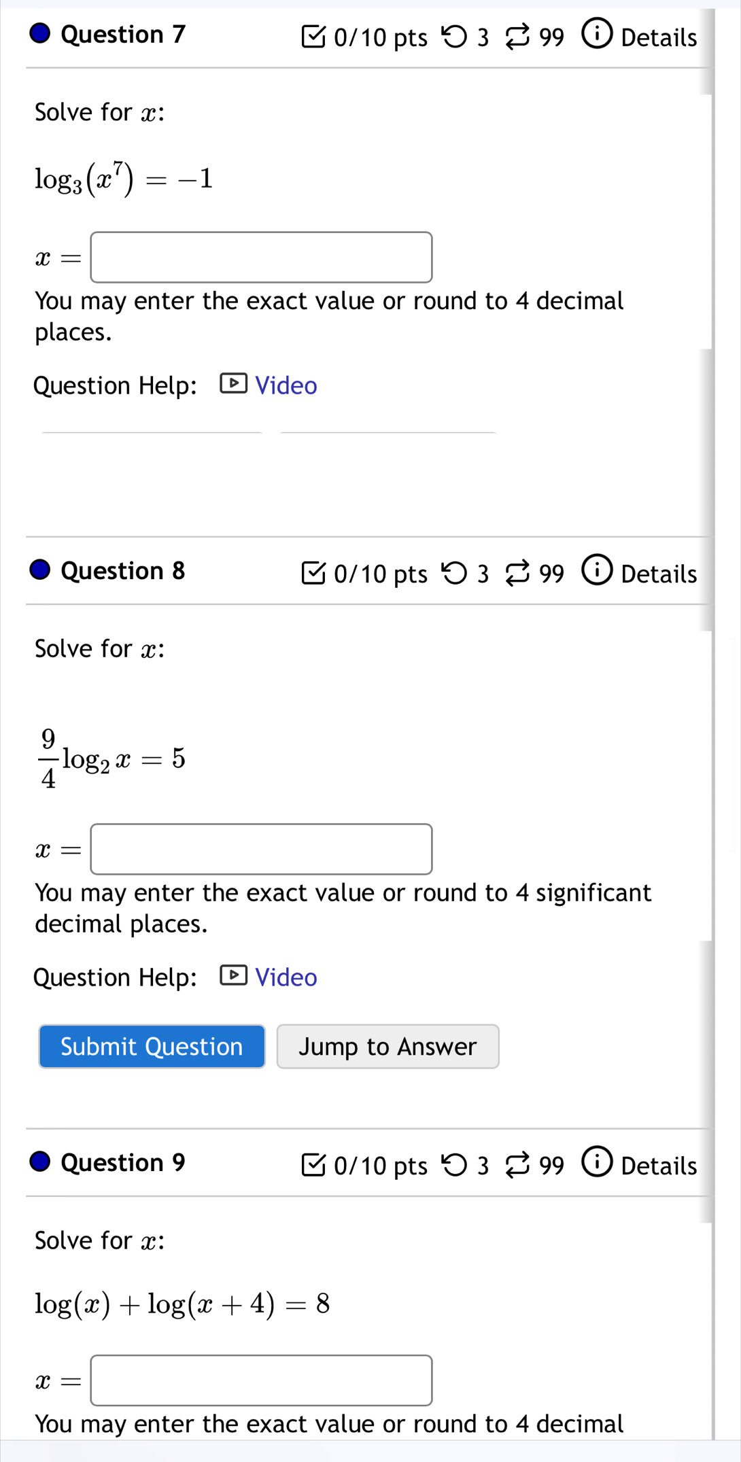
Task: Expand Details for Question 8
Action: (658, 574)
